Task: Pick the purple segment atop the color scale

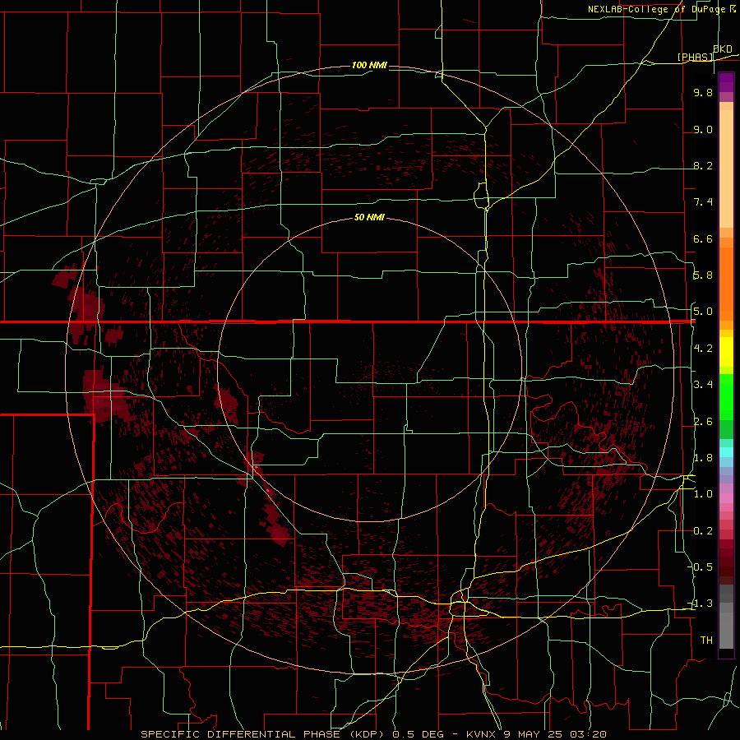Action: 726,83
